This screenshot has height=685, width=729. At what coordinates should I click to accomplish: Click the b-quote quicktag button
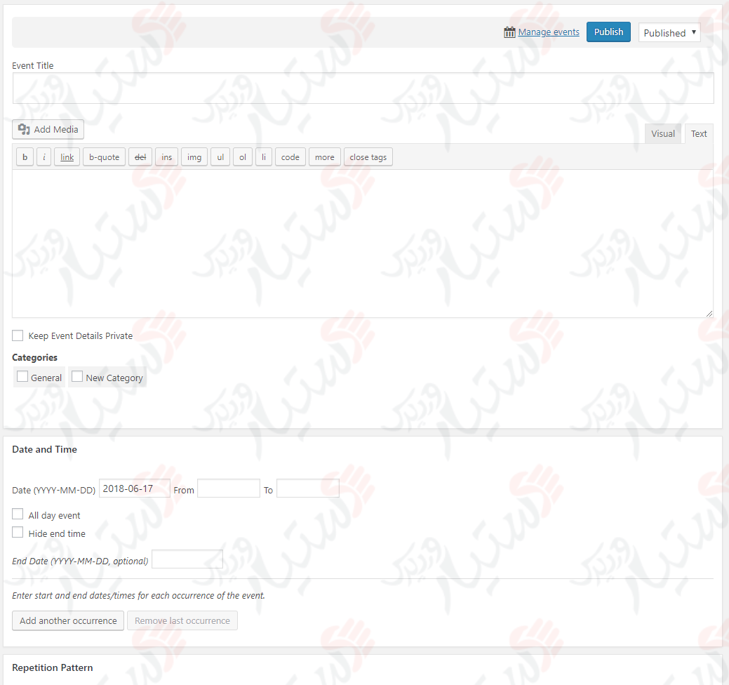click(104, 157)
